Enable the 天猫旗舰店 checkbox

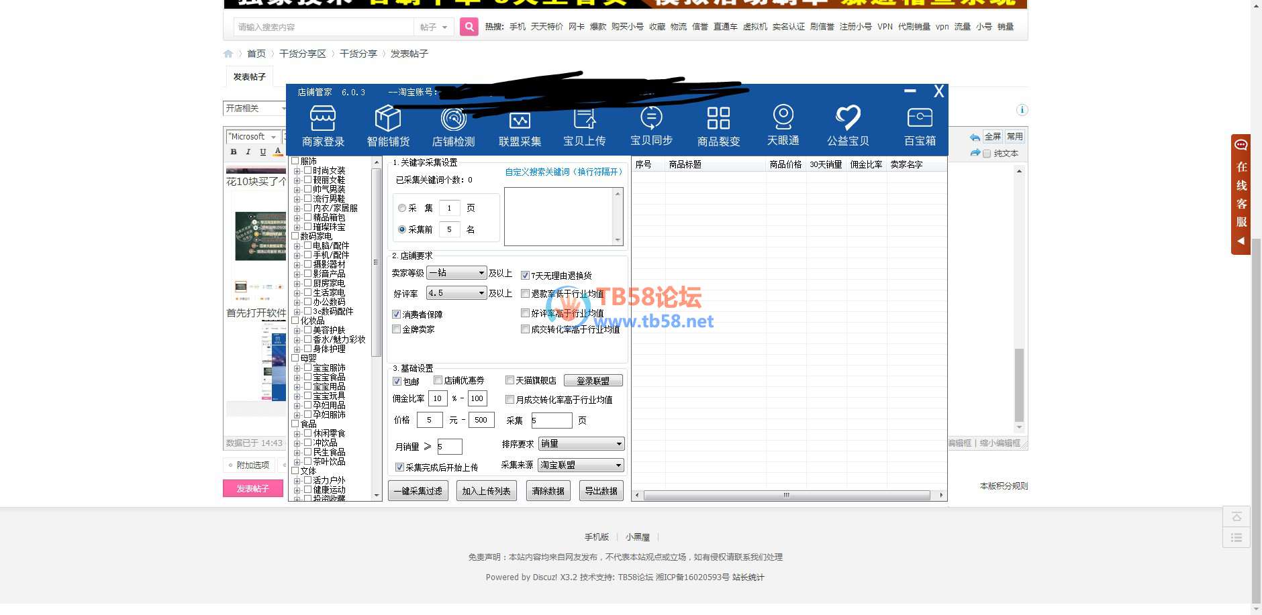tap(509, 380)
